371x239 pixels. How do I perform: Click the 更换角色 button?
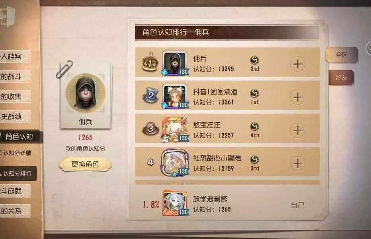pyautogui.click(x=85, y=165)
